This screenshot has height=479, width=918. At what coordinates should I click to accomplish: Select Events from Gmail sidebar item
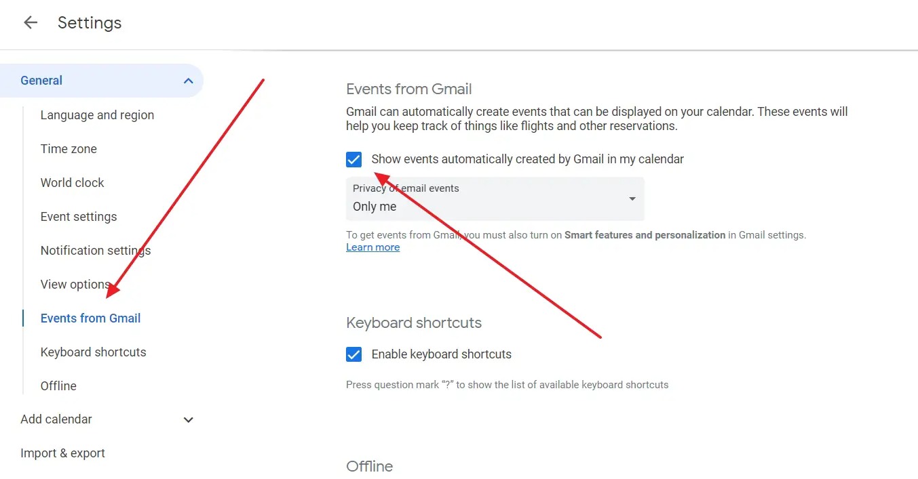[x=91, y=318]
